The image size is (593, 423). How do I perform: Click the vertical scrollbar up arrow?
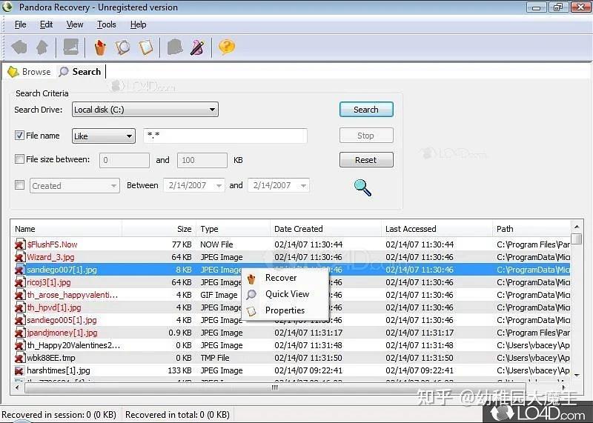coord(577,227)
